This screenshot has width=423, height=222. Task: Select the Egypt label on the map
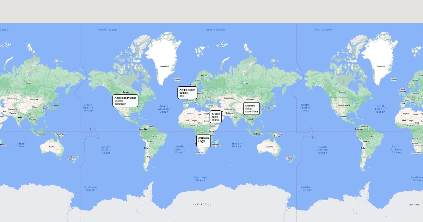(206, 113)
